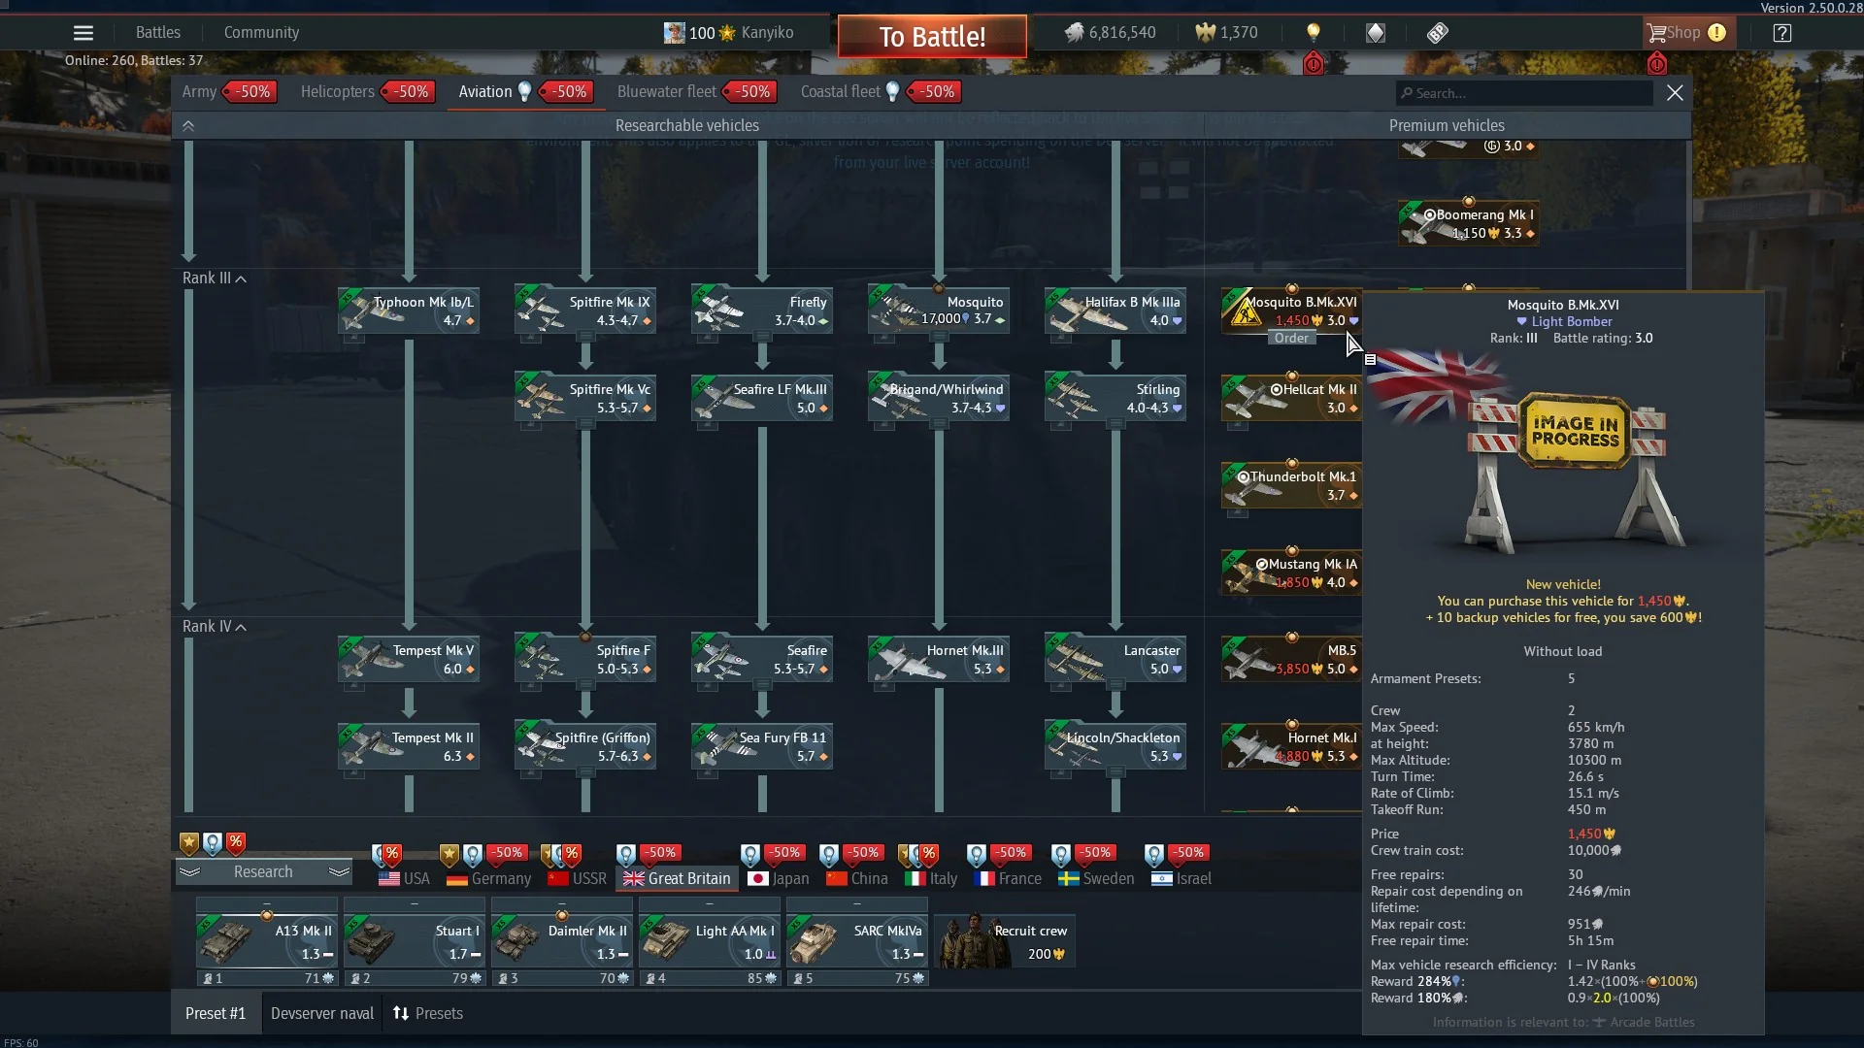Click the Silver Lions currency icon
Image resolution: width=1864 pixels, height=1048 pixels.
1074,33
